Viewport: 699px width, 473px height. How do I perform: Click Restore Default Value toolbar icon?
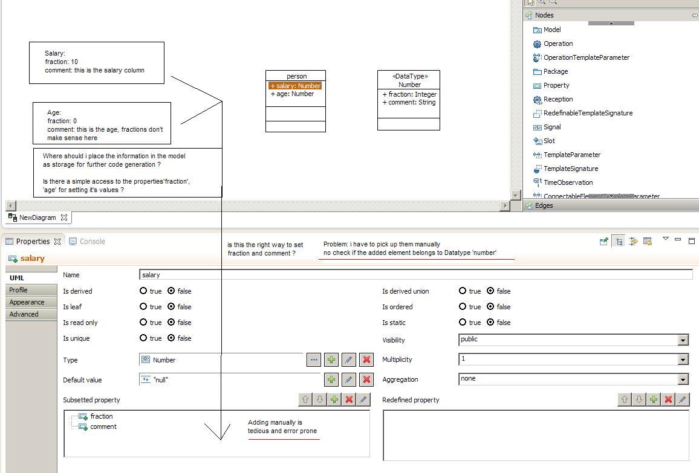pyautogui.click(x=648, y=242)
